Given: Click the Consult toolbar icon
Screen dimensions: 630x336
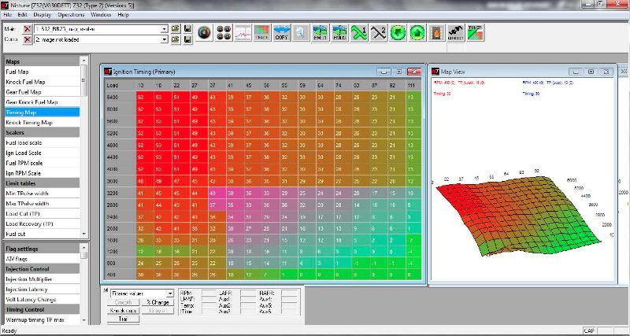Looking at the screenshot, I should (456, 32).
